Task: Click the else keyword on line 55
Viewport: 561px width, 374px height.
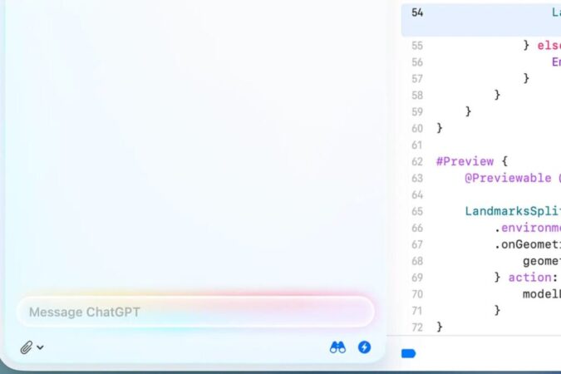Action: (x=546, y=46)
